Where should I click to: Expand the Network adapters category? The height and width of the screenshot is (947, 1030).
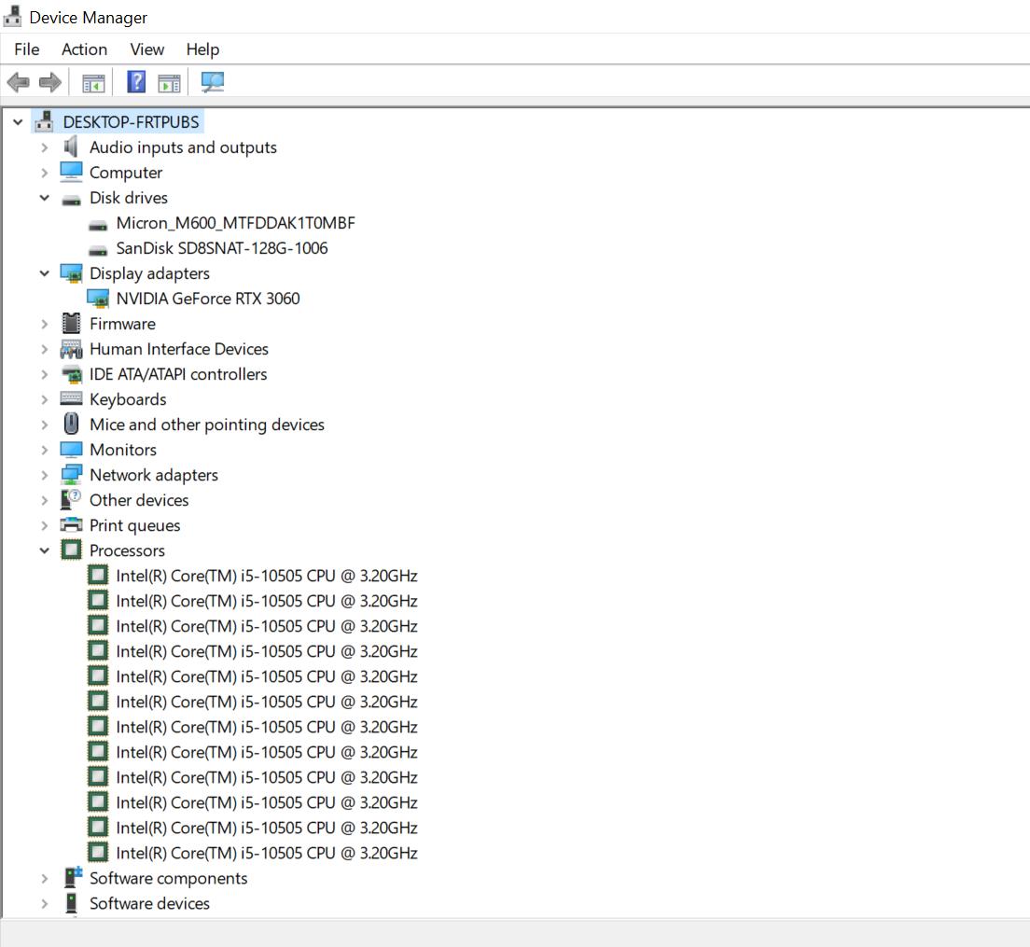[44, 474]
